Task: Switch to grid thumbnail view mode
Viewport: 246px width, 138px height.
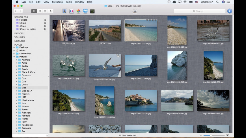Action: pyautogui.click(x=34, y=11)
